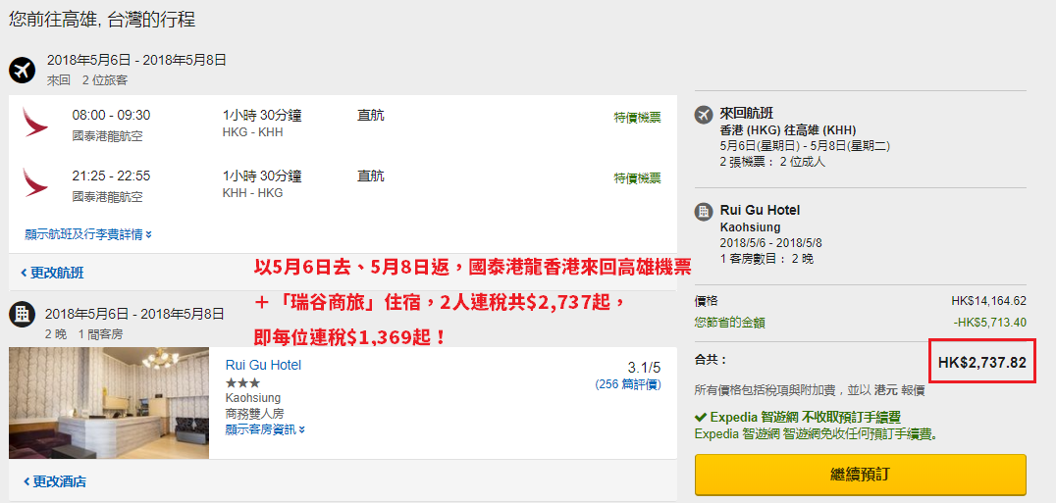Click the Cathay Dragon logo for 21:25 flight
Viewport: 1056px width, 503px height.
34,182
